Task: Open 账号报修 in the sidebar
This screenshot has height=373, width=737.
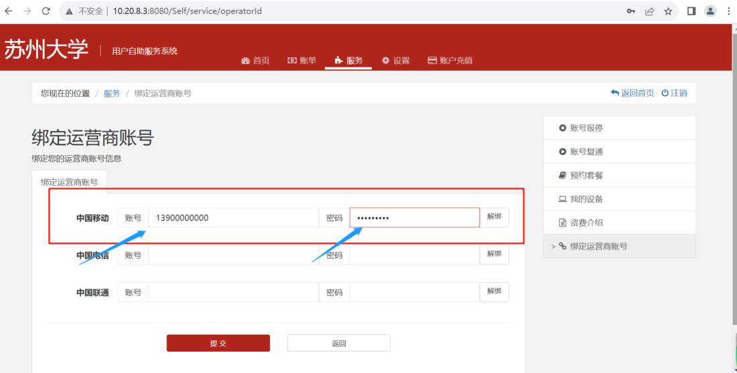Action: point(586,128)
